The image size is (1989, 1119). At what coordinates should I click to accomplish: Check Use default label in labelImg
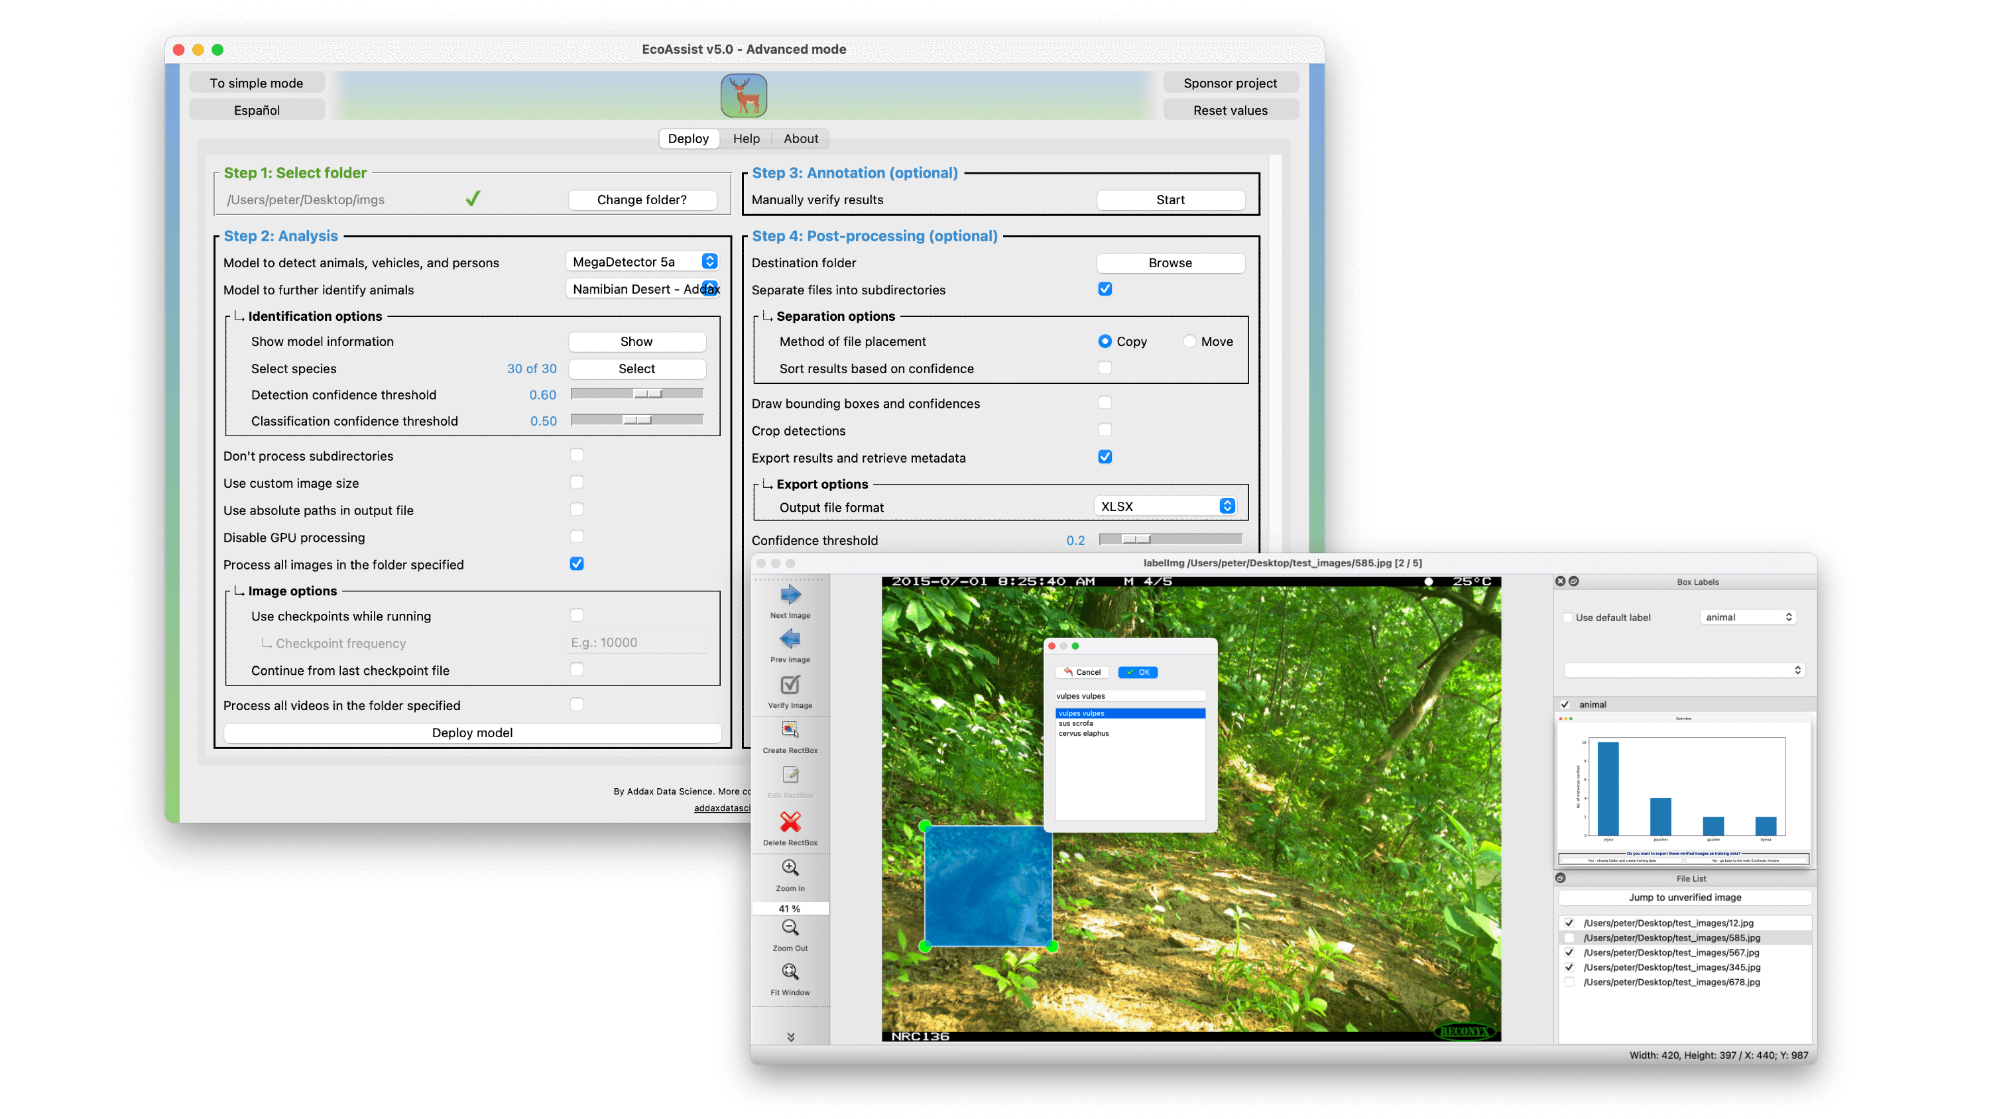pos(1568,617)
